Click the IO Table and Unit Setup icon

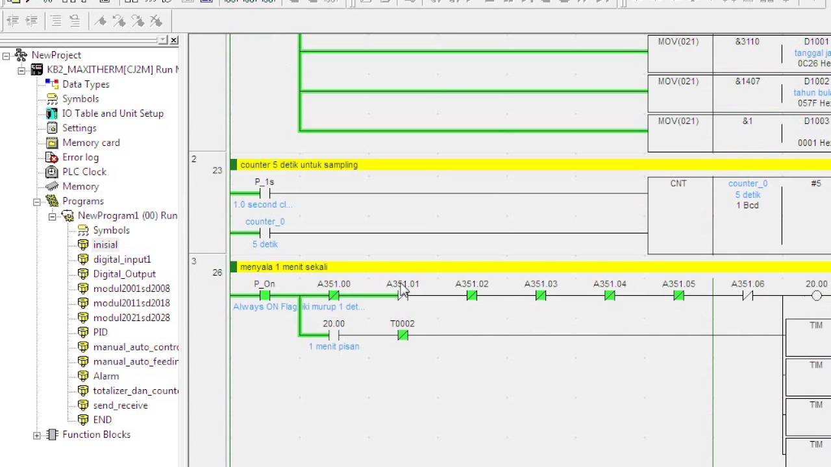(52, 113)
